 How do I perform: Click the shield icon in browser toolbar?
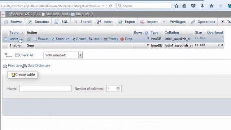coord(221,6)
